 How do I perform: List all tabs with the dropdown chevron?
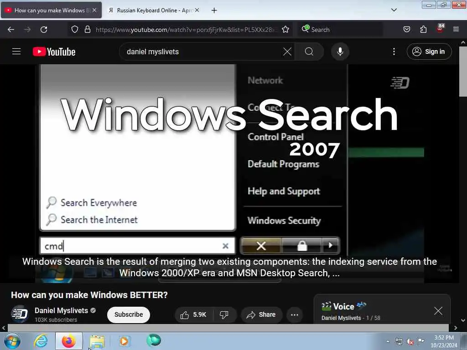pos(394,10)
